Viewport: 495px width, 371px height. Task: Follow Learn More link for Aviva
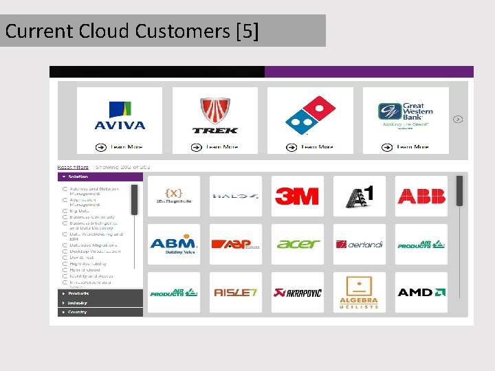click(126, 147)
